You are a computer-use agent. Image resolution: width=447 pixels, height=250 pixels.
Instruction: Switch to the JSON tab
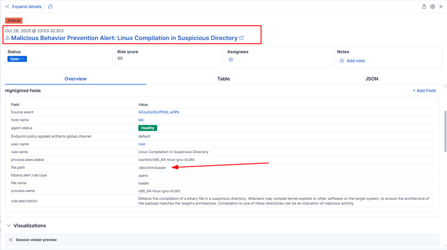tap(371, 79)
